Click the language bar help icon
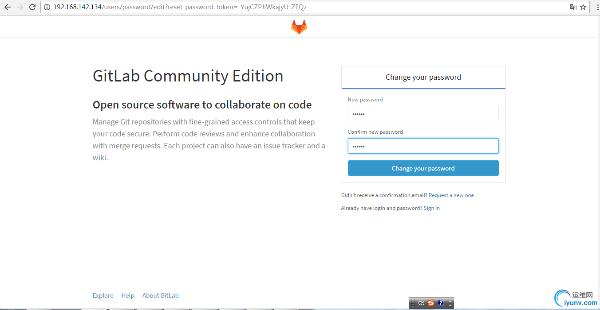The height and width of the screenshot is (310, 600). coord(441,303)
